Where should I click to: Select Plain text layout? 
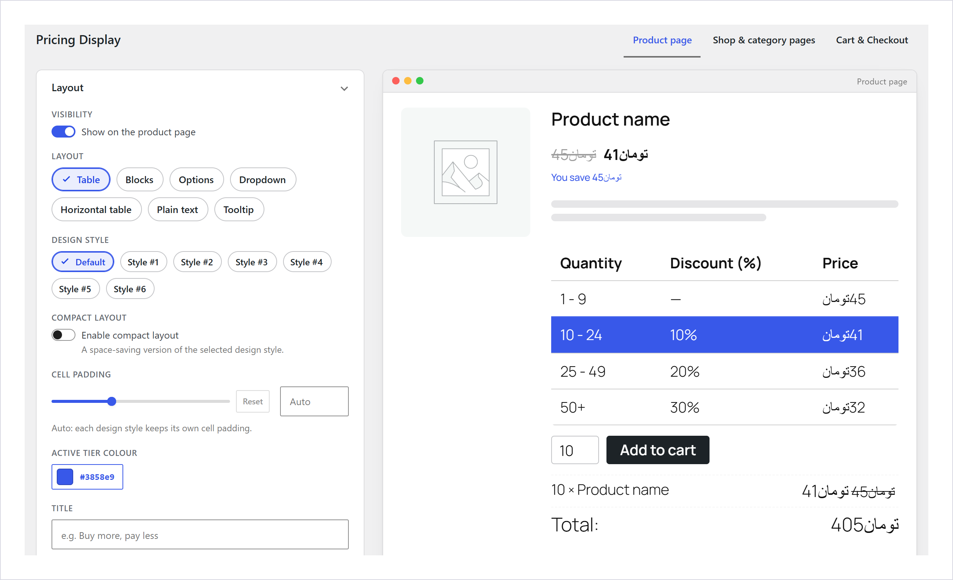coord(177,210)
